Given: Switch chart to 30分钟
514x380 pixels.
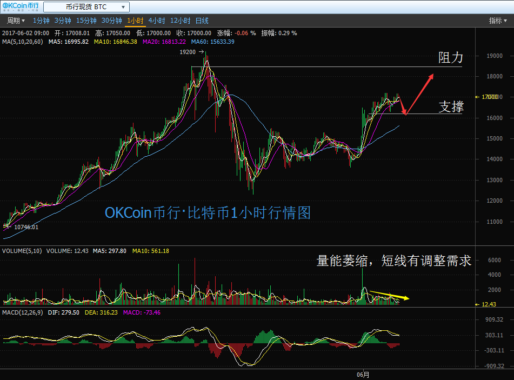Looking at the screenshot, I should (112, 21).
